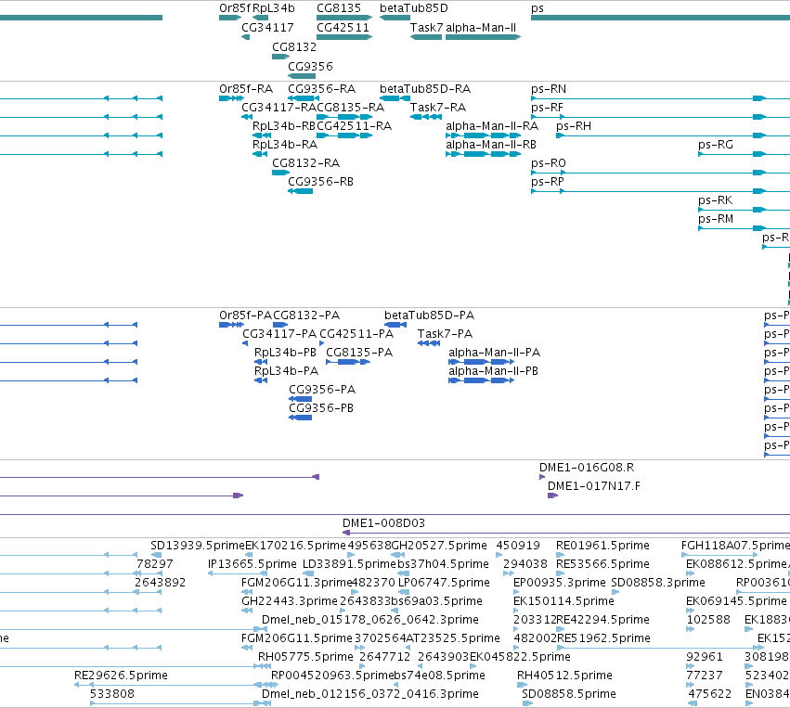Screen dimensions: 790x708
Task: Select the ps-RM transcript label
Action: [x=716, y=219]
